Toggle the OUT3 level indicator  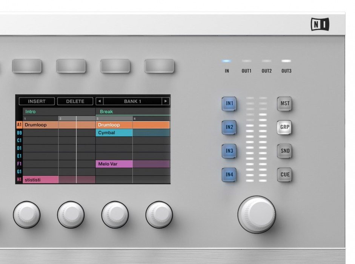tap(286, 60)
